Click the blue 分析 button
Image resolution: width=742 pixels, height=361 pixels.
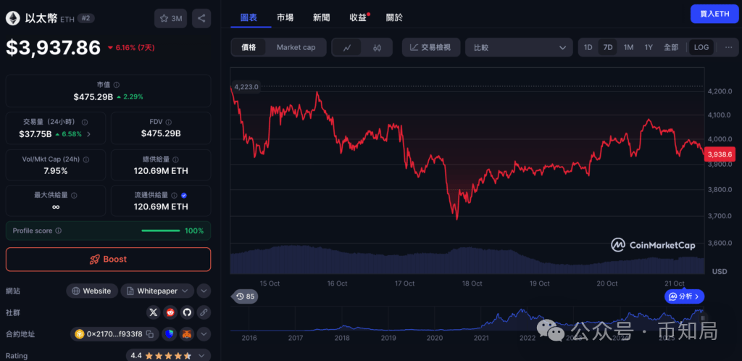tap(684, 296)
